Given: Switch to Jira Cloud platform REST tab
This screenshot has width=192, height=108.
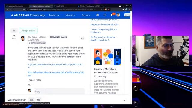Looking at the screenshot, I should click(x=90, y=6).
